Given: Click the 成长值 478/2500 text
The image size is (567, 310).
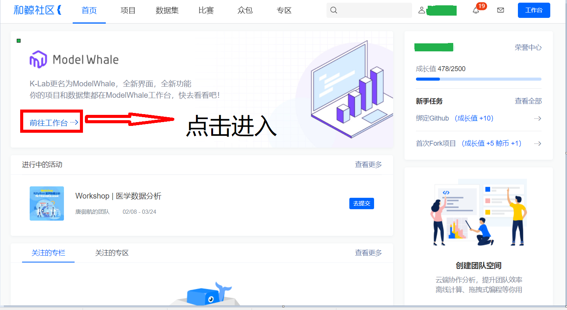Looking at the screenshot, I should click(x=441, y=69).
